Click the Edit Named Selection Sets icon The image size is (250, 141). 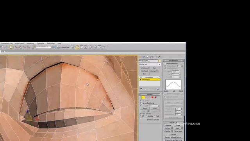click(x=34, y=47)
